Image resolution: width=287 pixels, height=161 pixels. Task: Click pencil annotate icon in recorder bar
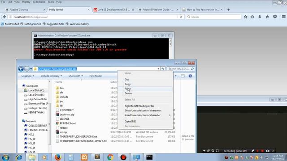(x=252, y=151)
